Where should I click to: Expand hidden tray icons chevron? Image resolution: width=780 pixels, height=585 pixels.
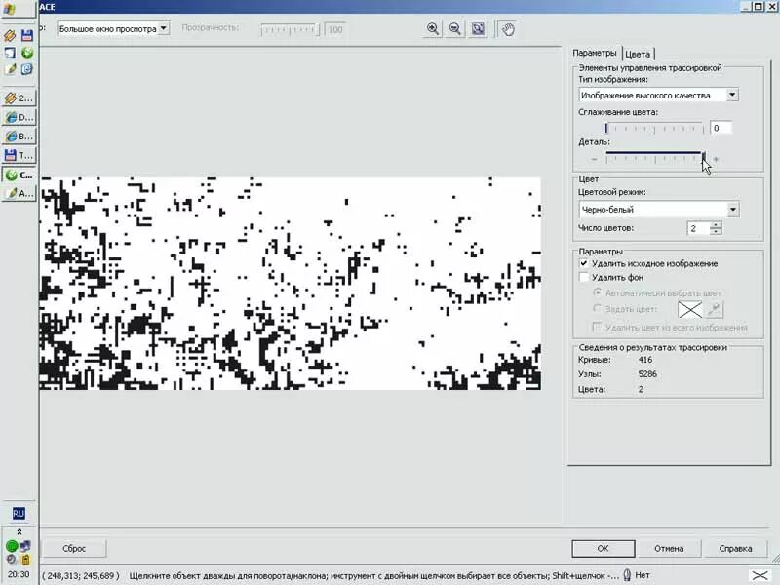click(x=19, y=531)
